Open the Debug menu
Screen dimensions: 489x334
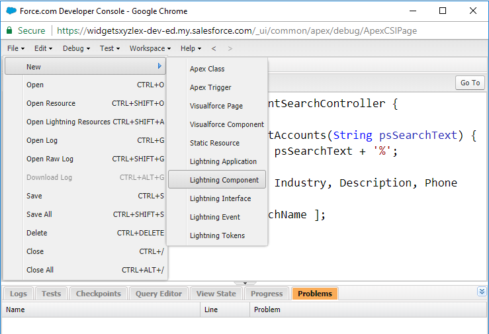tap(76, 48)
